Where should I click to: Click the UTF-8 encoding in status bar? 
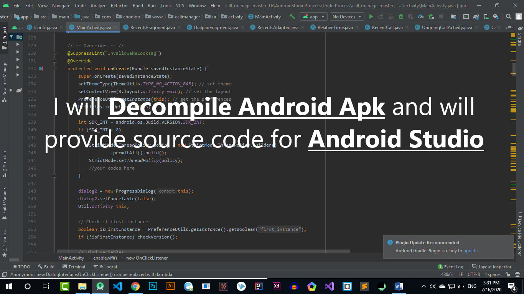point(473,274)
